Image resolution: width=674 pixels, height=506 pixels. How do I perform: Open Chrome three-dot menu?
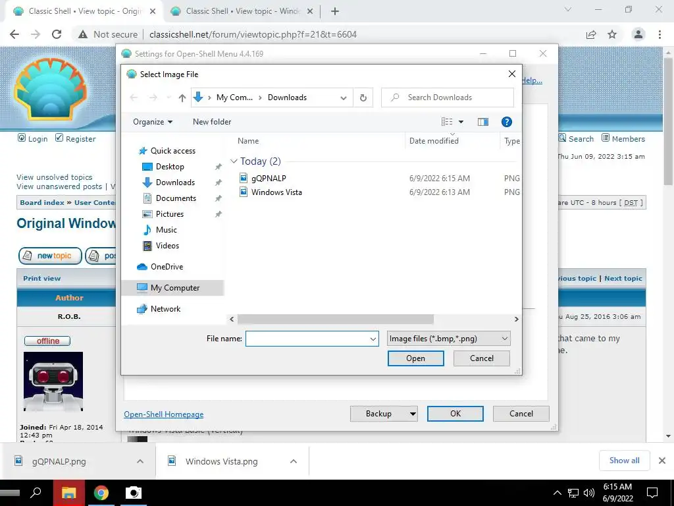pos(660,34)
